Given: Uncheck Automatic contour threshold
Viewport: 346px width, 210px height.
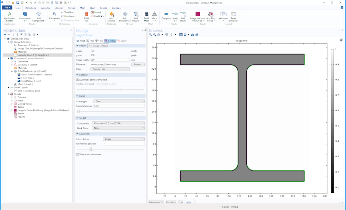Looking at the screenshot, I should tap(78, 80).
